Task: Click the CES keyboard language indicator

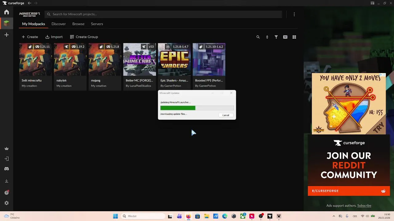Action: click(355, 216)
